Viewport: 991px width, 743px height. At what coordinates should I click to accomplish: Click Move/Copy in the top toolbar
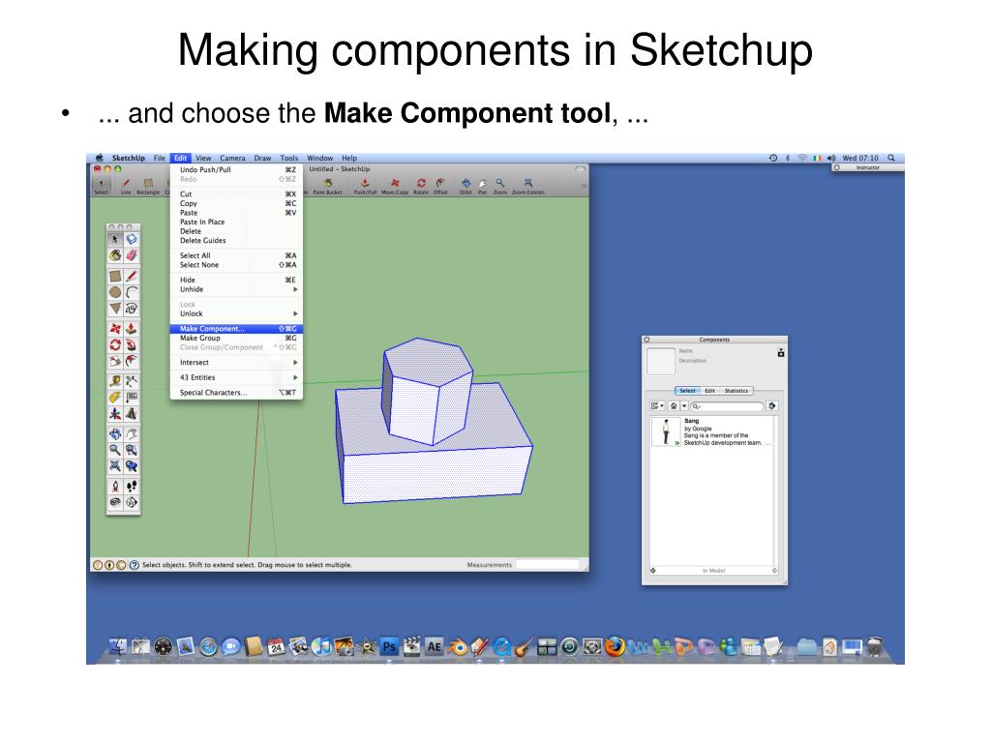395,186
